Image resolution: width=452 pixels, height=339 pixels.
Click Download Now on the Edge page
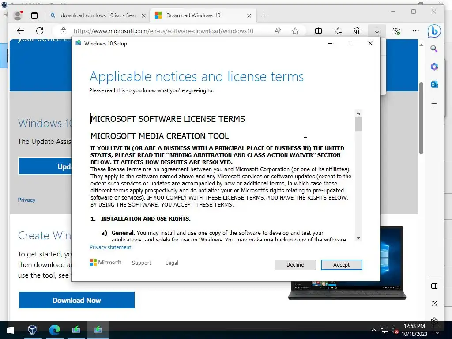(77, 300)
